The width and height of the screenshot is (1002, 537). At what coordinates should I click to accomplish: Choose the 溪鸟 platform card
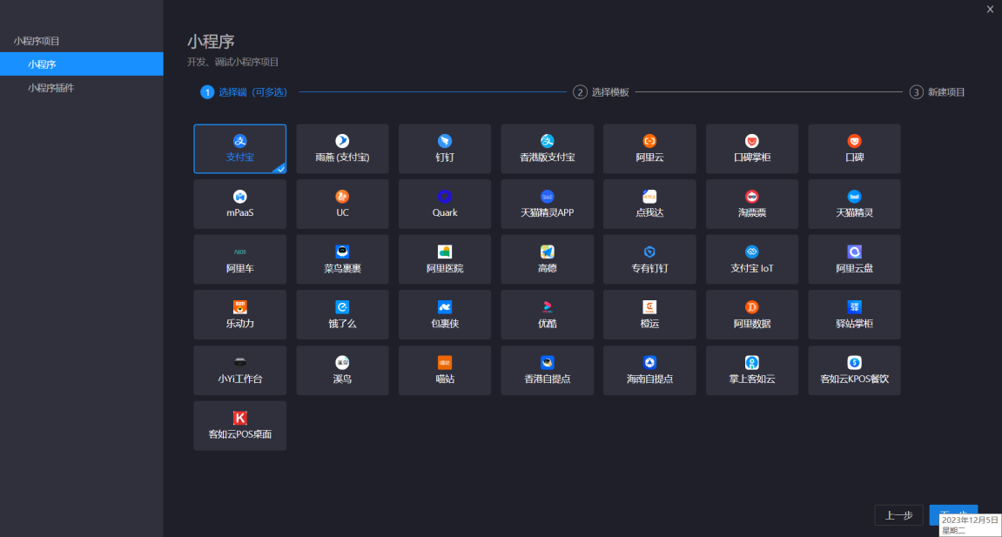coord(342,371)
